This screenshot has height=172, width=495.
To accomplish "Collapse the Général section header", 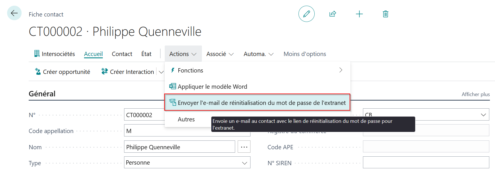I will (x=42, y=94).
